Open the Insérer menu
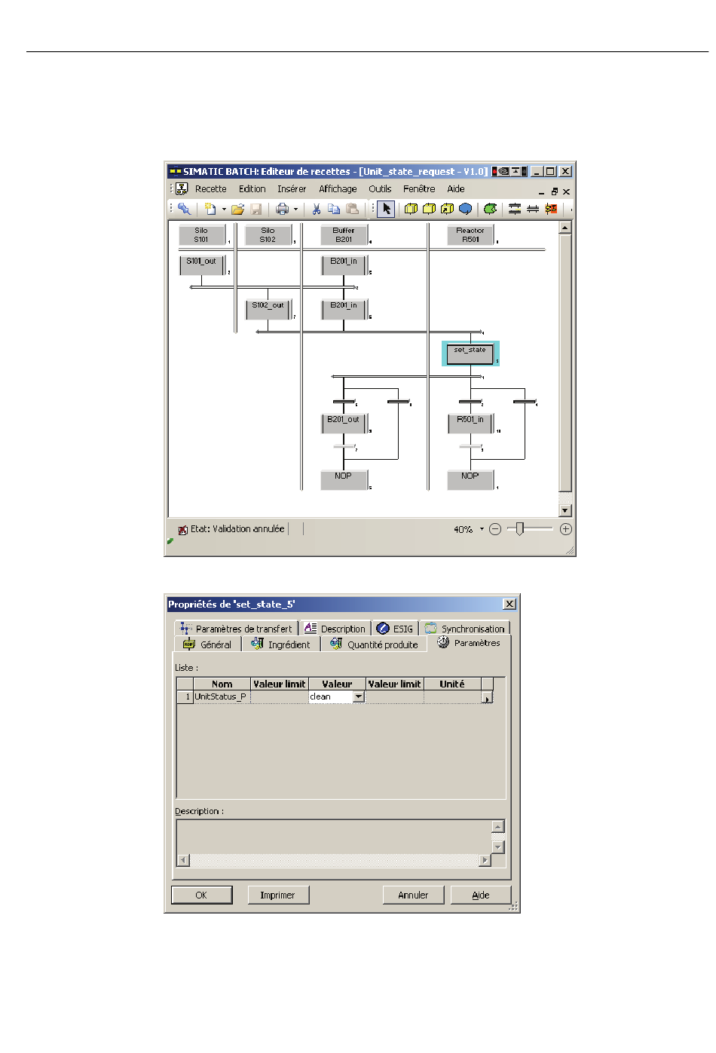The width and height of the screenshot is (716, 1053). [292, 189]
